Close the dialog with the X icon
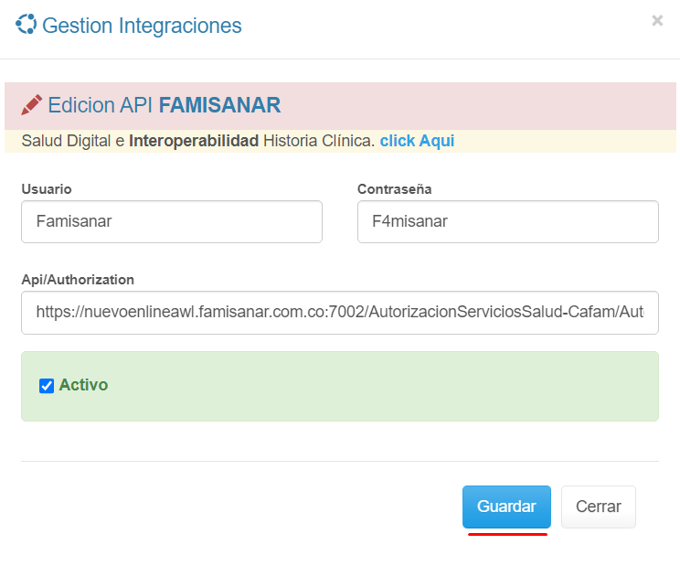 tap(657, 21)
